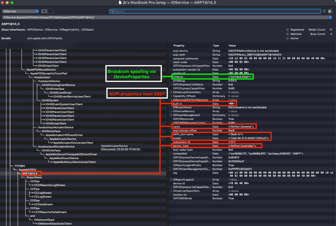The width and height of the screenshot is (336, 226).
Task: Select the subsystem-vendor-id property row
Action: click(252, 70)
